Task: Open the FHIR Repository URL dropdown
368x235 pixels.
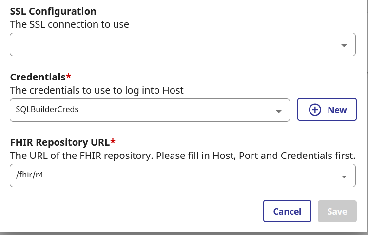Action: [183, 176]
